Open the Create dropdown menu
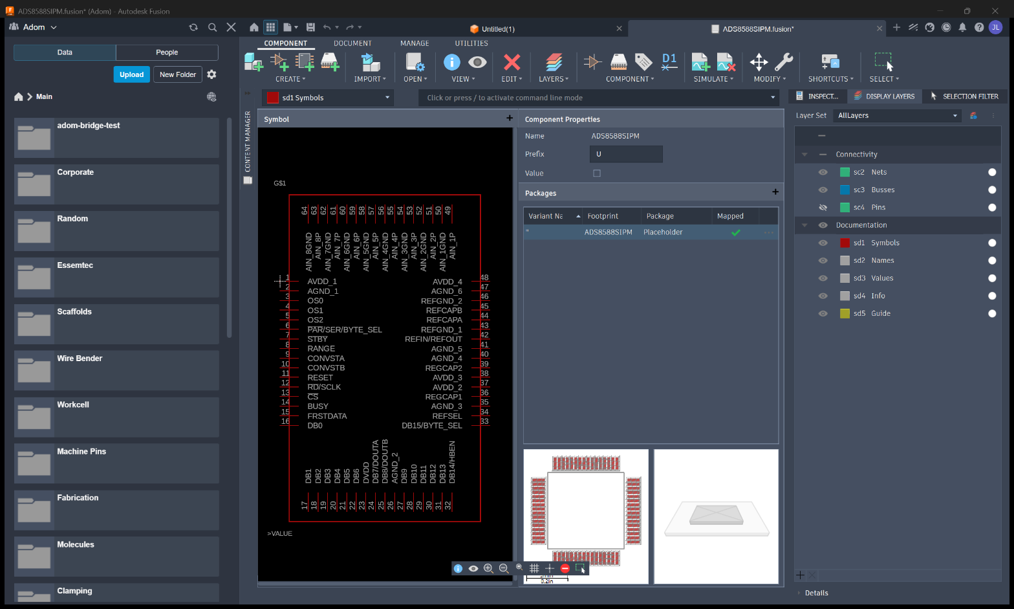The width and height of the screenshot is (1014, 609). [x=290, y=79]
